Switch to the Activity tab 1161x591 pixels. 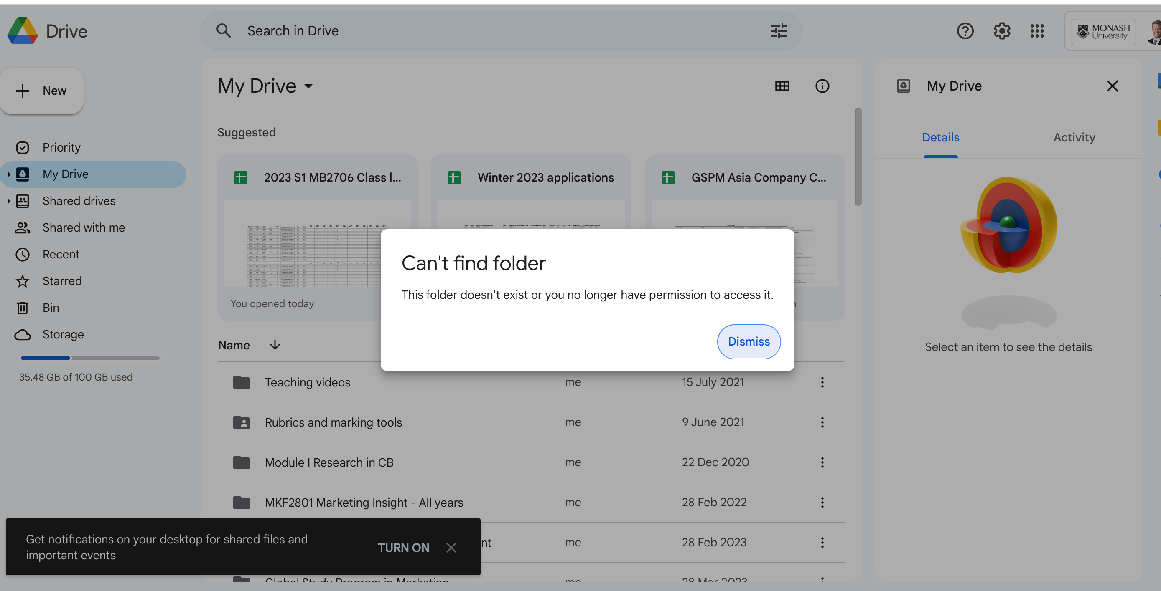(x=1074, y=137)
